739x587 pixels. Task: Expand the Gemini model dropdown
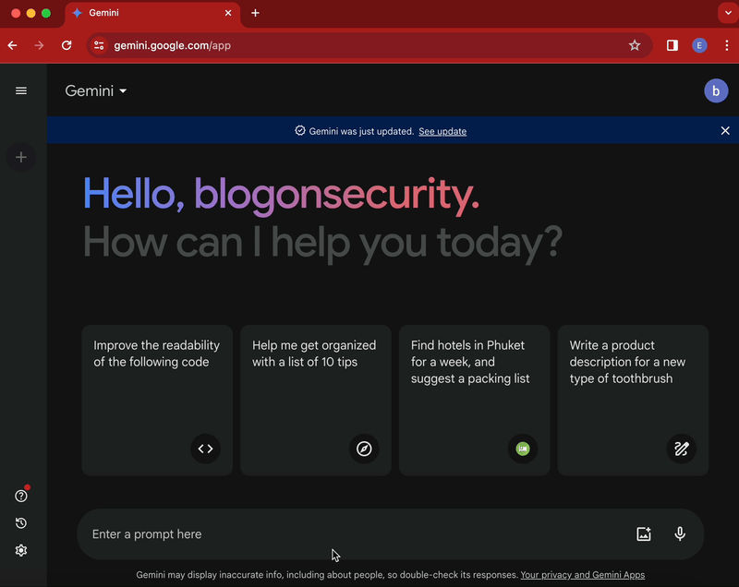point(96,90)
